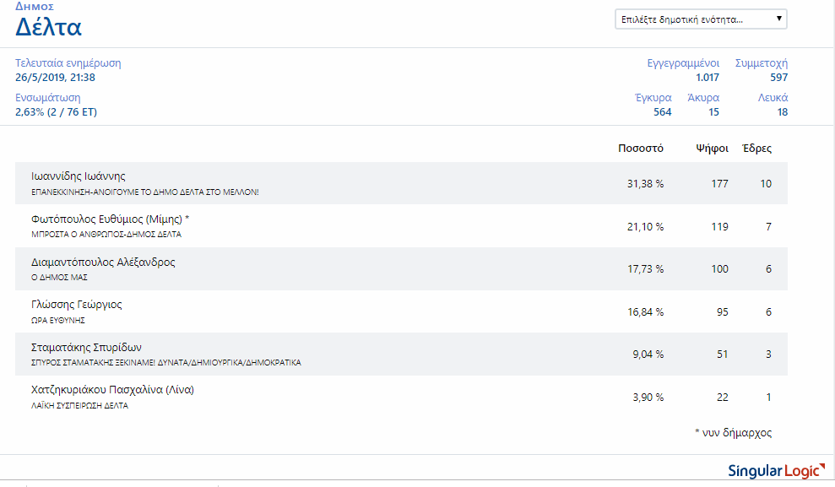Select candidate Γλώσσης Γεώργιος
Screen dimensions: 835x487
point(77,305)
